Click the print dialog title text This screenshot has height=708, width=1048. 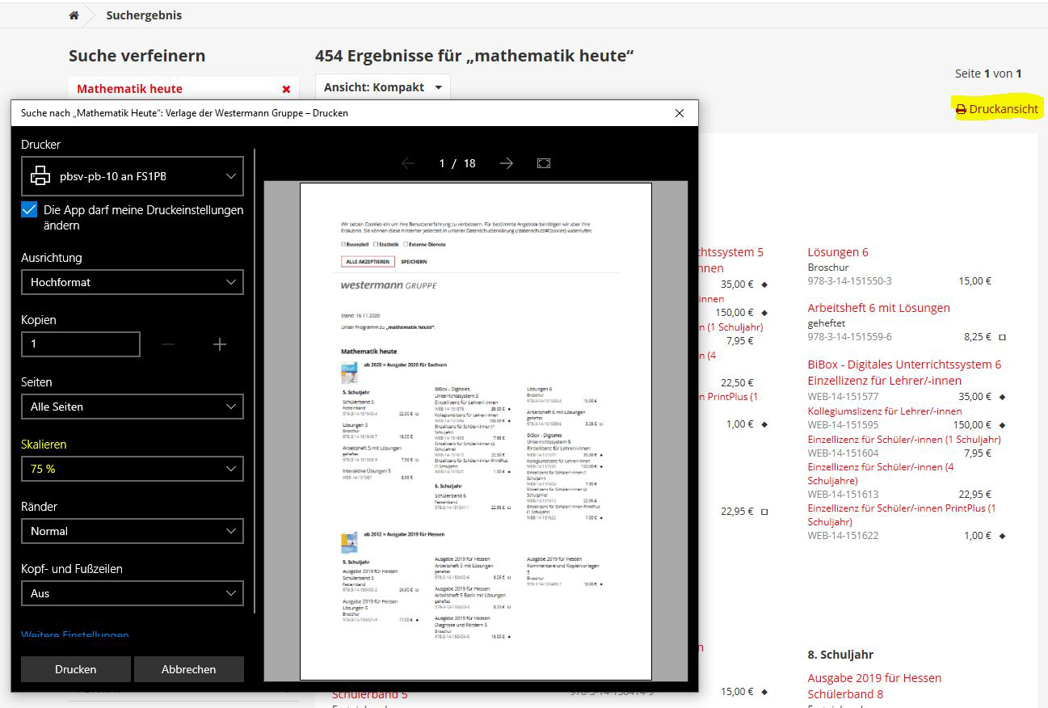pyautogui.click(x=184, y=113)
